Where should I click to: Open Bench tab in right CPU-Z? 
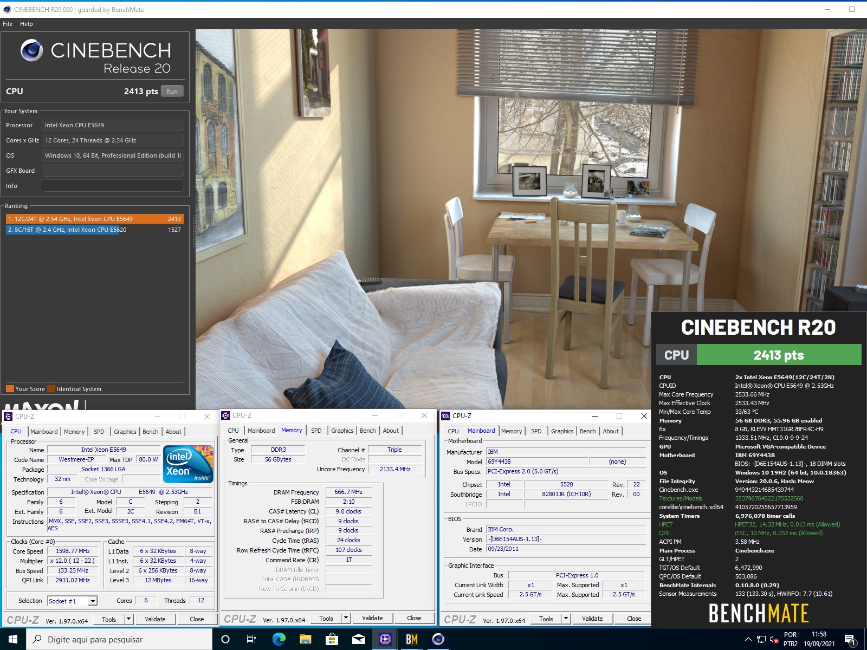coord(587,431)
